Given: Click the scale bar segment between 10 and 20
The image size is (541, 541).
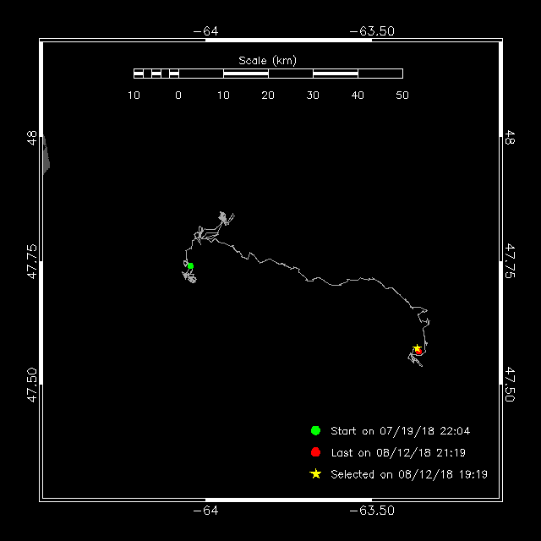Looking at the screenshot, I should (246, 74).
